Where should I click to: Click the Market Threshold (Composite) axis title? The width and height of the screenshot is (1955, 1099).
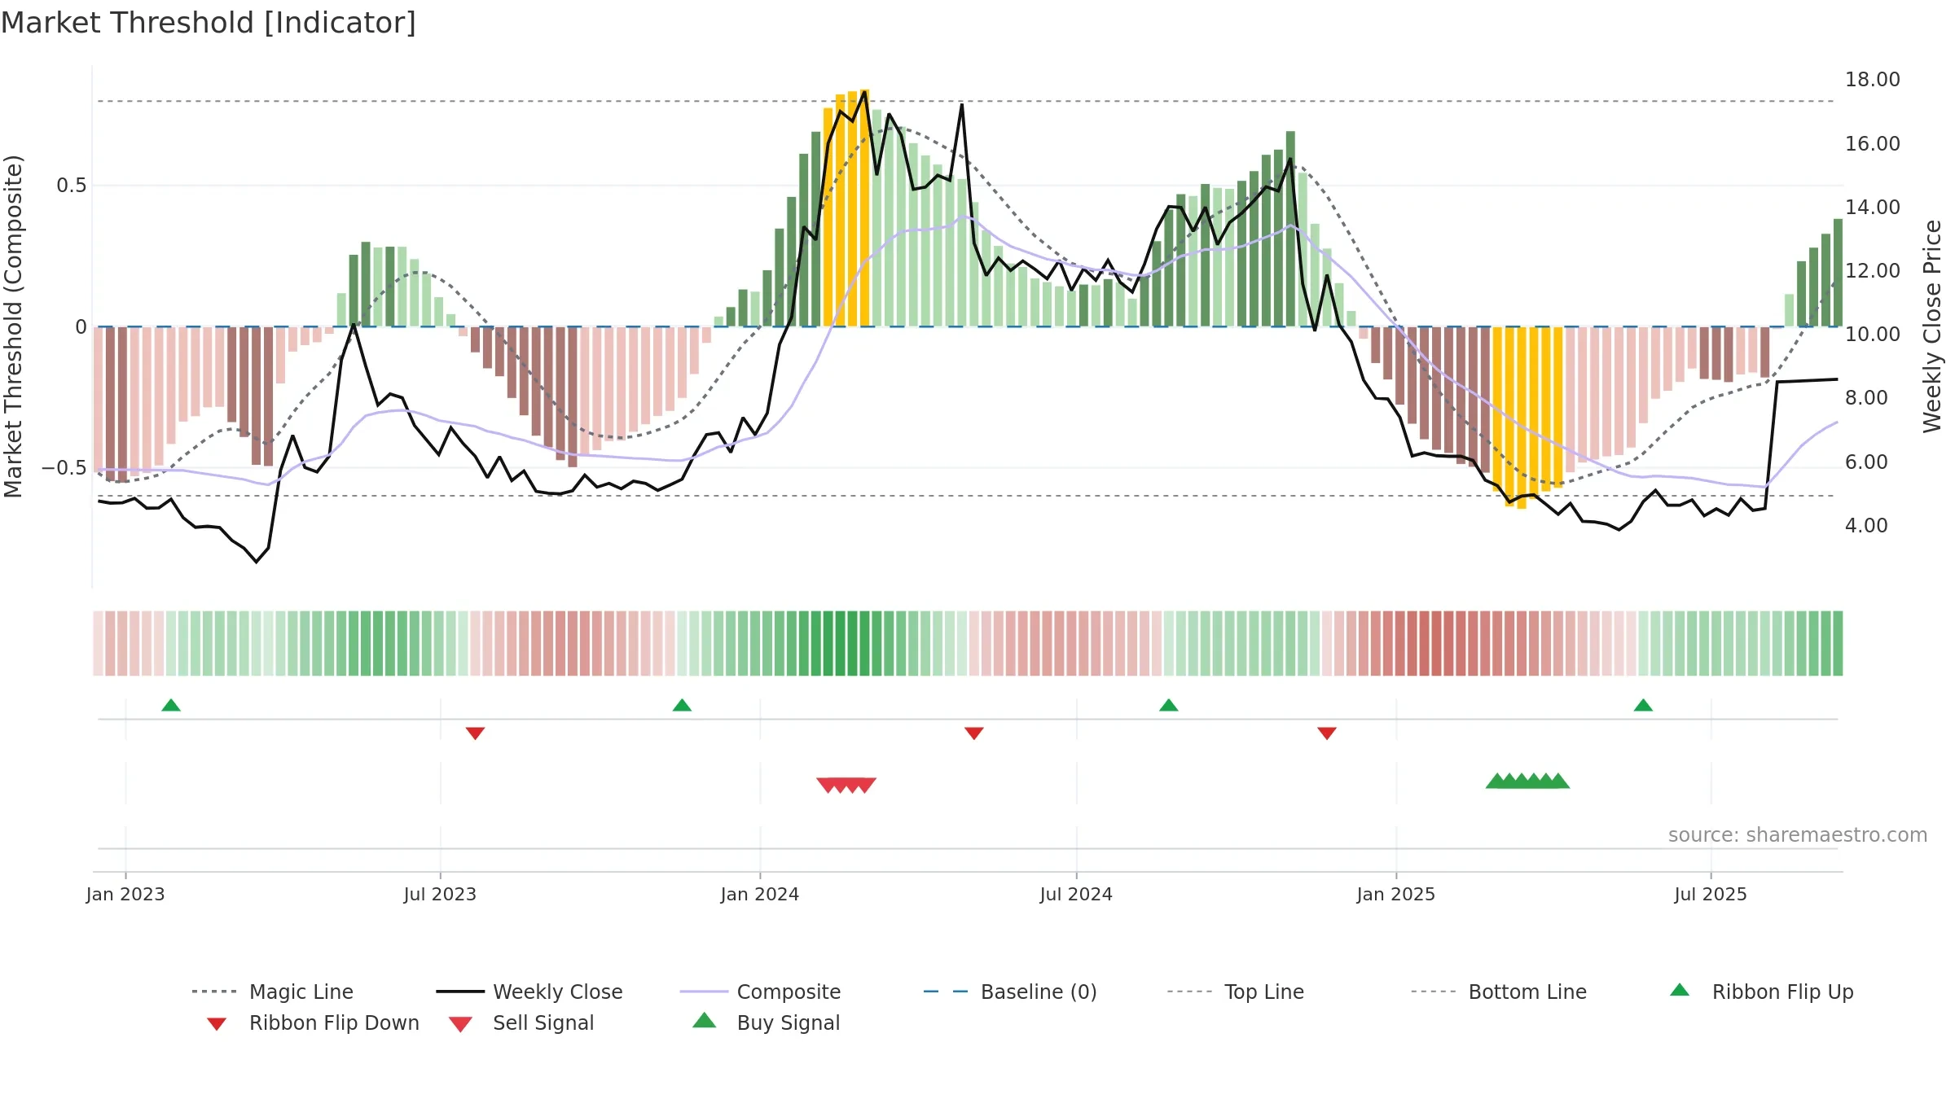tap(13, 326)
